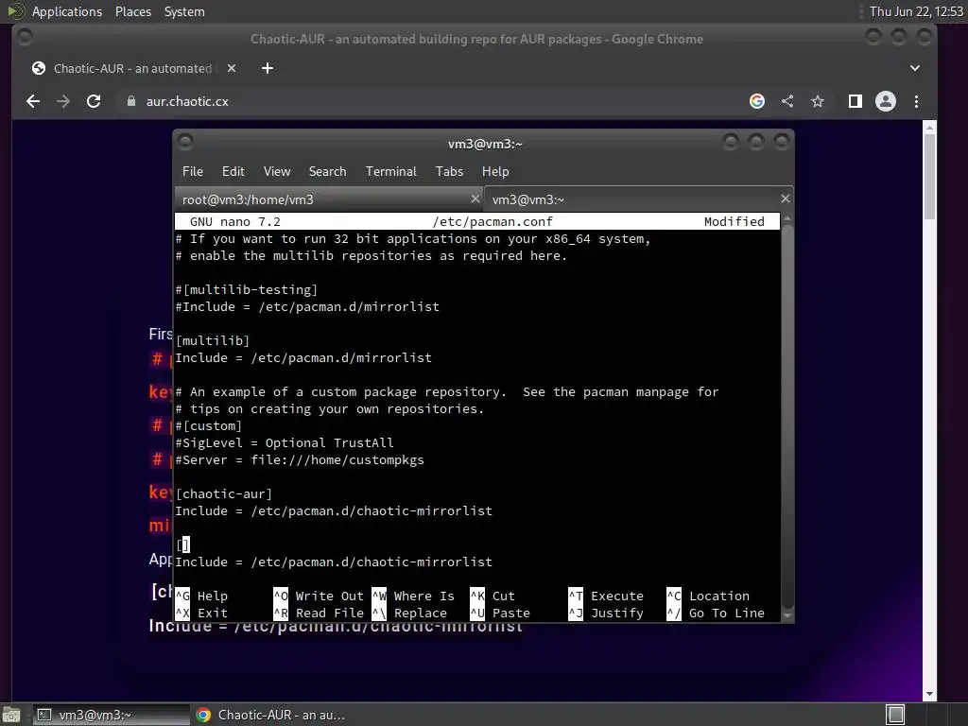Click '#SigLevel = Optional TrustAll' line
The width and height of the screenshot is (968, 726).
tap(285, 442)
